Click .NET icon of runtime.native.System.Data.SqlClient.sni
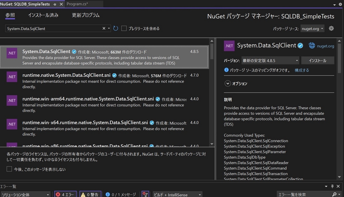Viewport: 344px width, 197px height. point(12,77)
